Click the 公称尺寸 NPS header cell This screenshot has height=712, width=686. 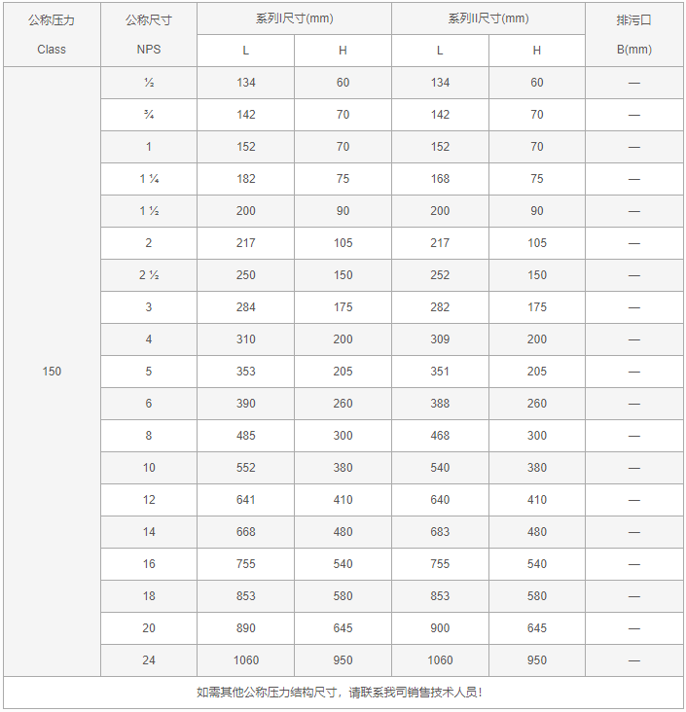(x=149, y=34)
